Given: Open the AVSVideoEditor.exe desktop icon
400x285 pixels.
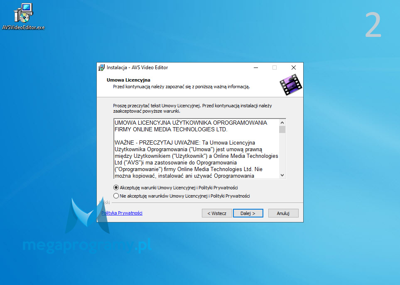Looking at the screenshot, I should (x=23, y=17).
